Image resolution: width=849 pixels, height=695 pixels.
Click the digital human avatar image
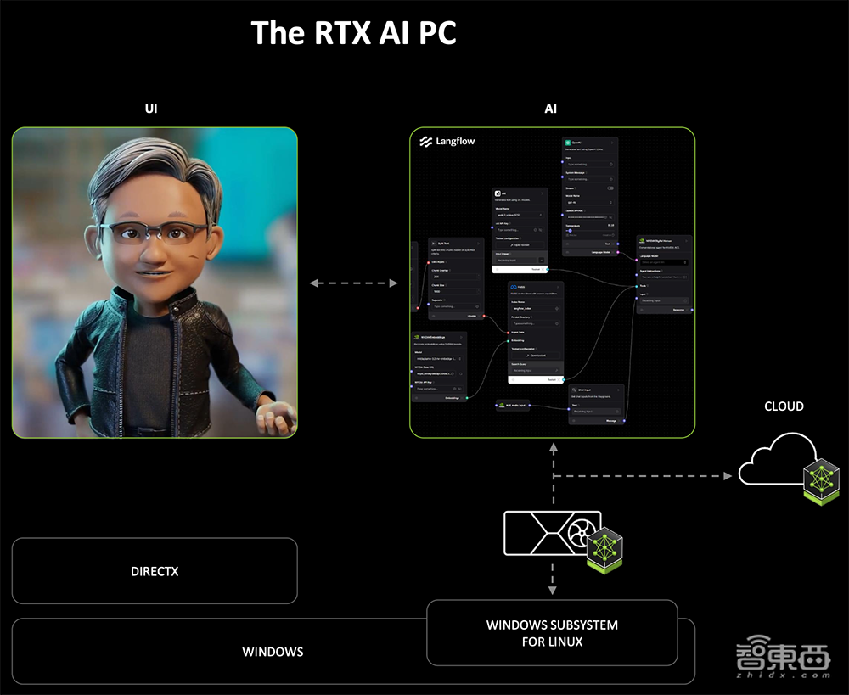(155, 283)
